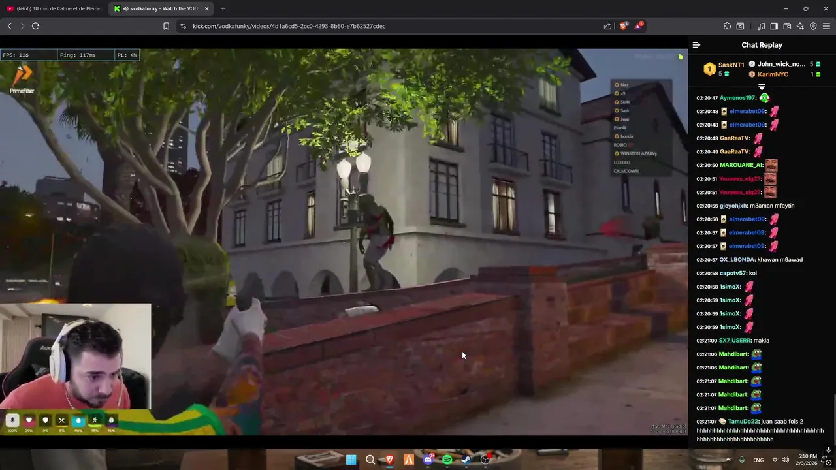
Task: Open the search tabs icon in the toolbar
Action: tap(740, 26)
